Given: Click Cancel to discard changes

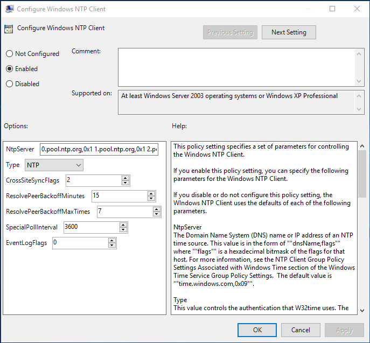Looking at the screenshot, I should click(x=301, y=330).
